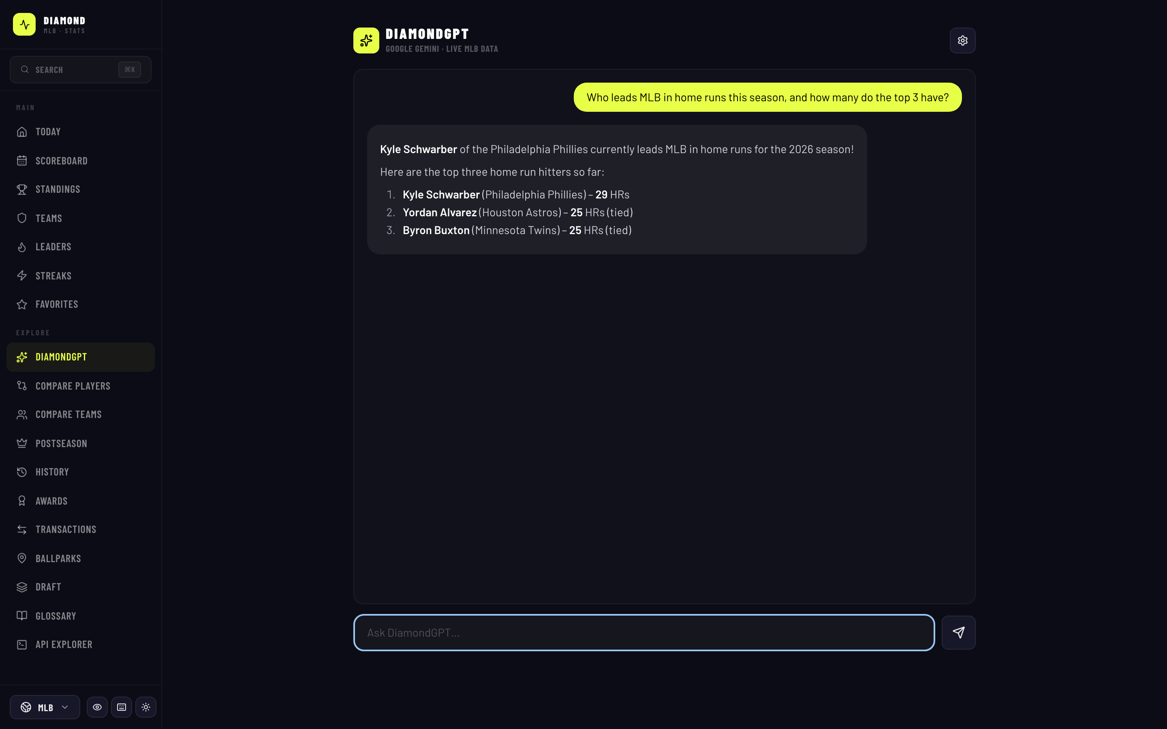The image size is (1167, 729).
Task: Open the History clock icon
Action: (x=22, y=472)
